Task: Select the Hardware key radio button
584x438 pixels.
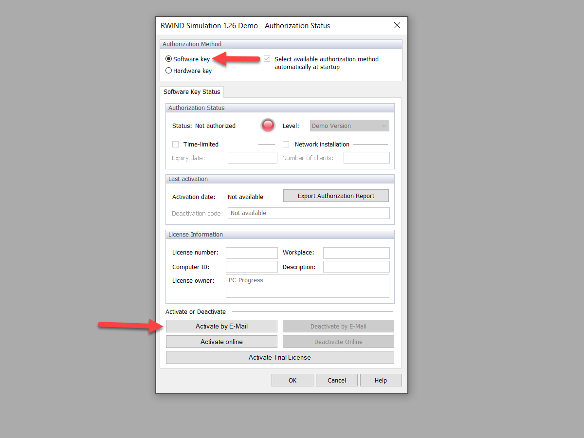Action: (x=168, y=70)
